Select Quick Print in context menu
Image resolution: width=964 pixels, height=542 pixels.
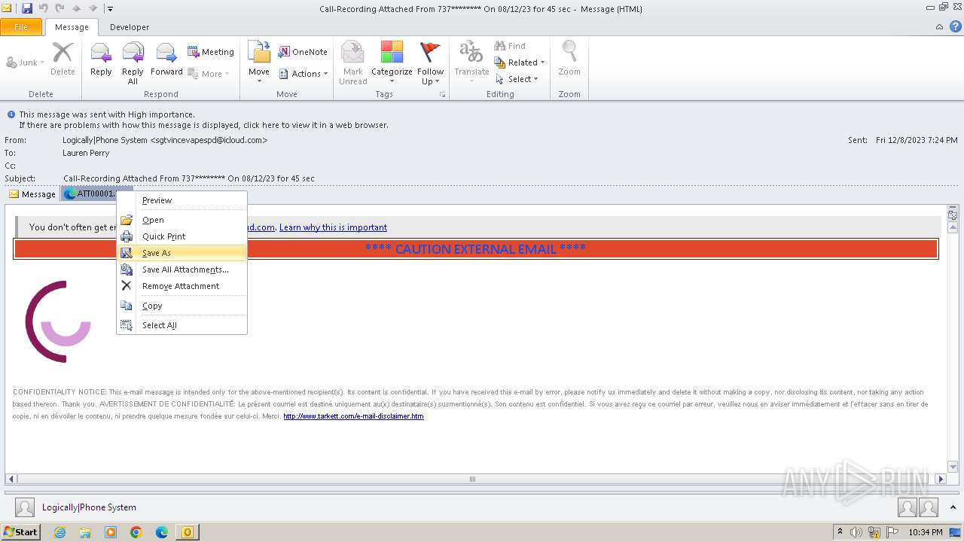tap(182, 236)
